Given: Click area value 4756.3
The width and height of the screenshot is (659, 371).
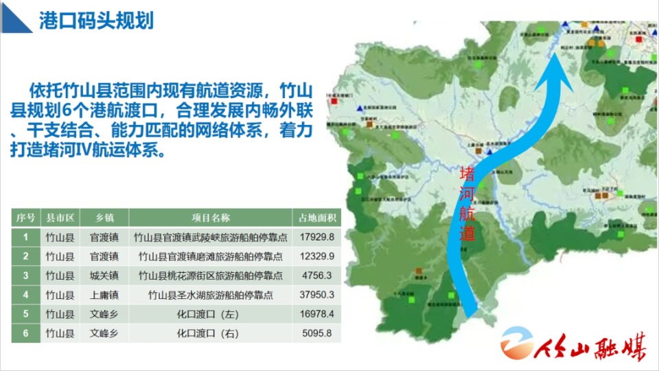Looking at the screenshot, I should [x=317, y=276].
